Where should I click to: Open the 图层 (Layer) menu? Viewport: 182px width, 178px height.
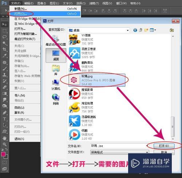(54, 3)
